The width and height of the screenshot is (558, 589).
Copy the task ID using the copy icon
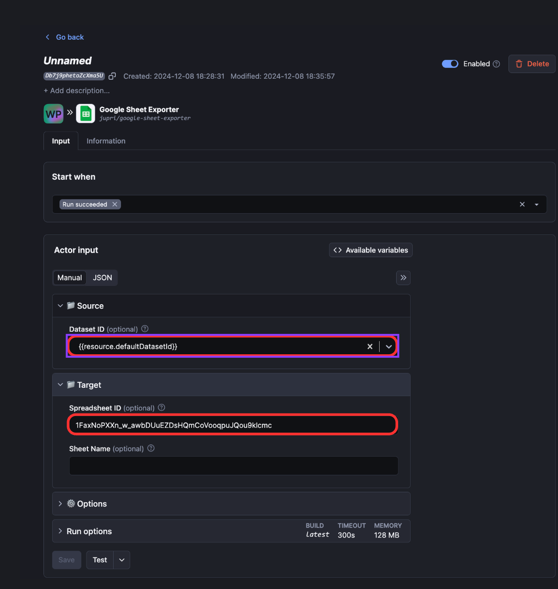point(112,76)
